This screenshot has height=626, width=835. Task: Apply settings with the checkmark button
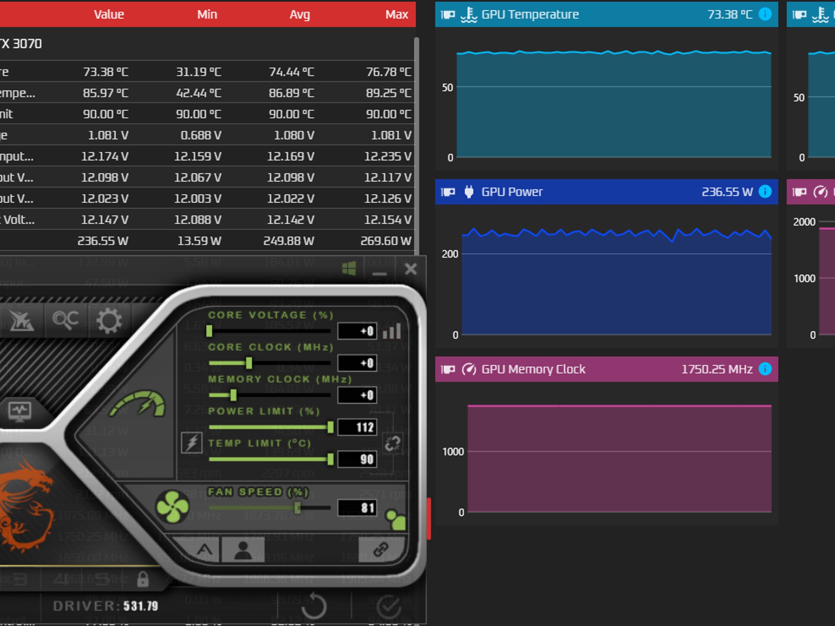pyautogui.click(x=389, y=607)
